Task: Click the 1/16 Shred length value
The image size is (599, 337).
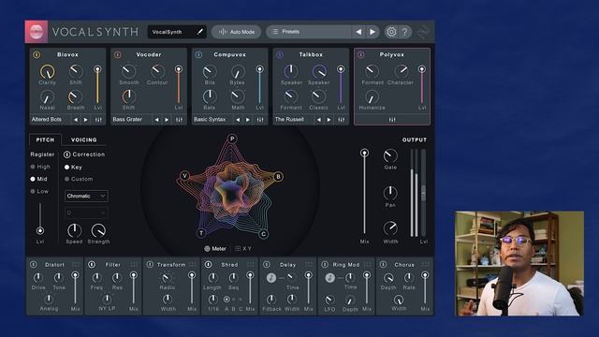Action: click(213, 309)
